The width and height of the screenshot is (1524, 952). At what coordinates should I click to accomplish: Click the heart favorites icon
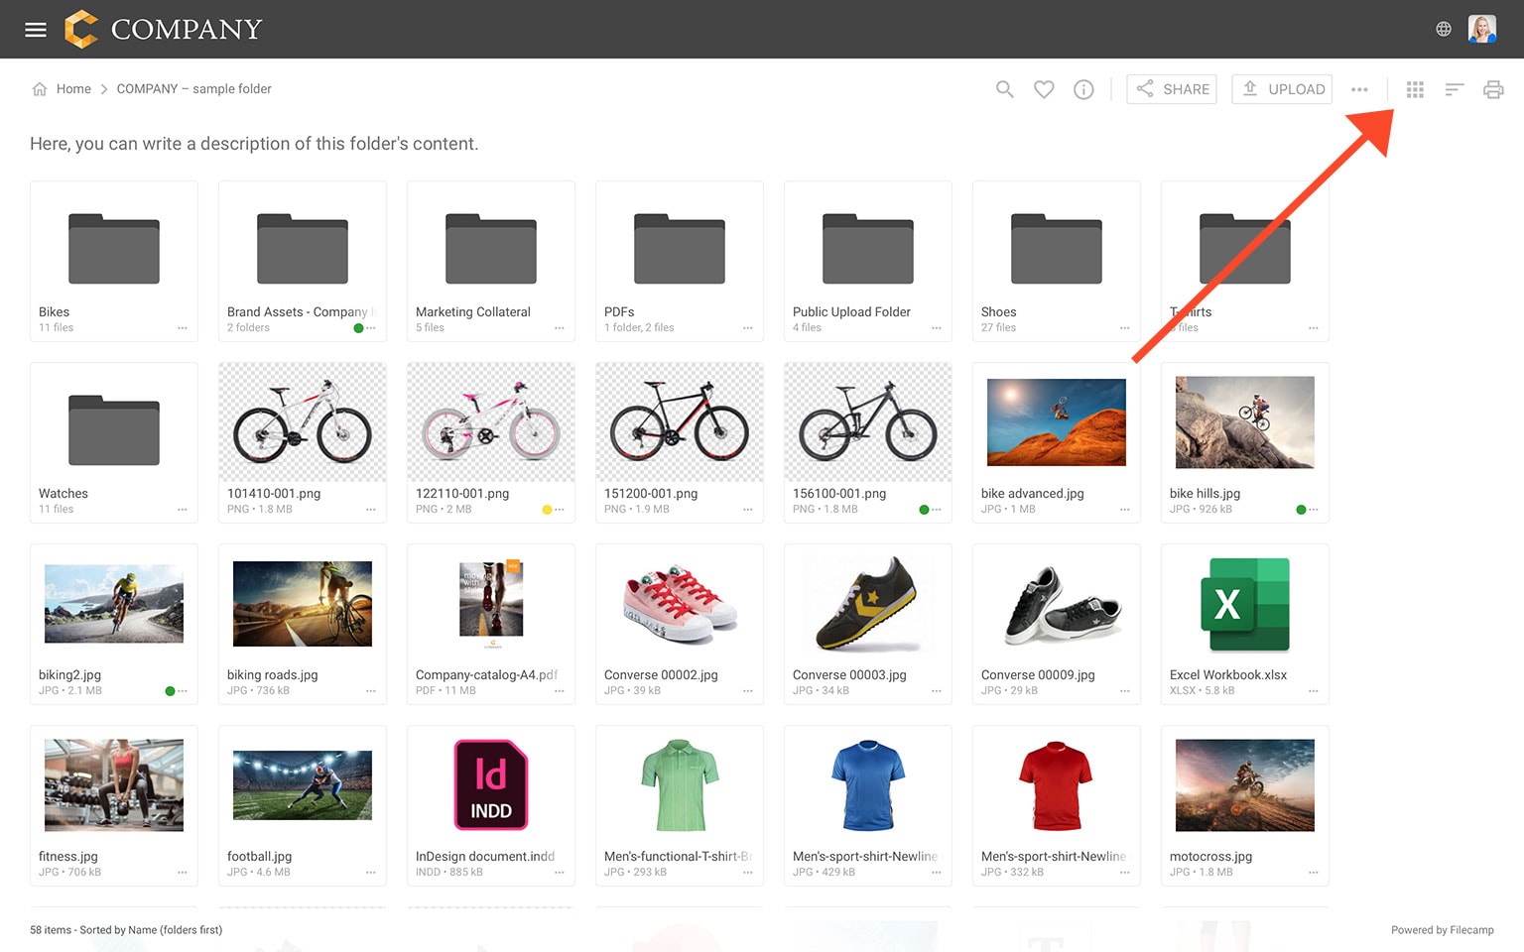(x=1044, y=89)
